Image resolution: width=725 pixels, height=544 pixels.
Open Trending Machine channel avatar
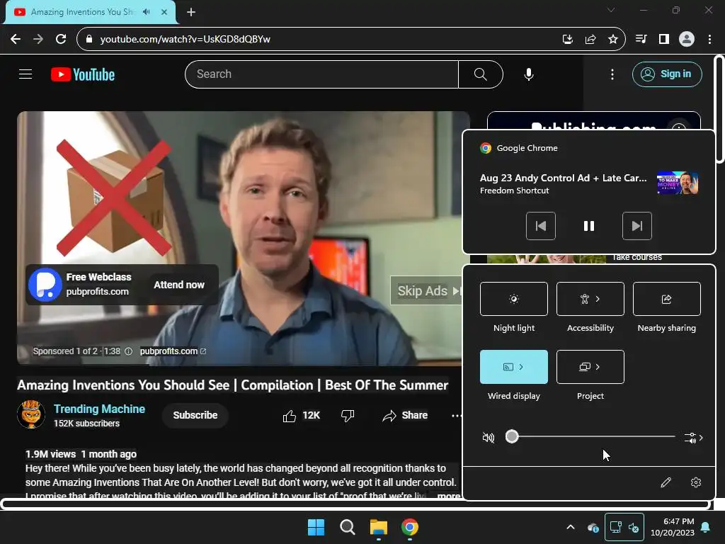[x=31, y=414]
